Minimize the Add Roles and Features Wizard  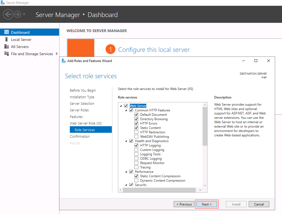click(x=244, y=61)
